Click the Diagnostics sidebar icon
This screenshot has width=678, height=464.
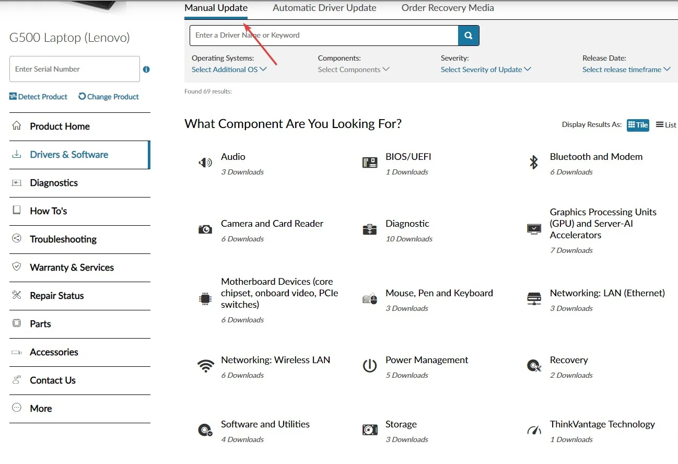coord(17,182)
